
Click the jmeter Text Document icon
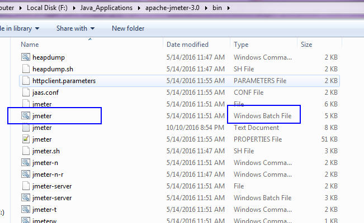(x=26, y=127)
